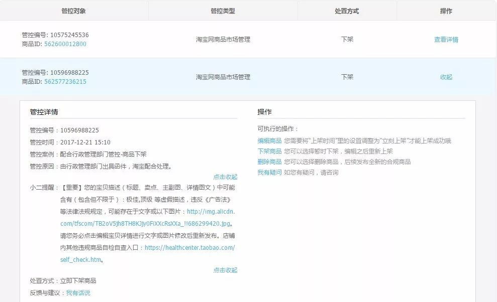
Task: Click 下架商品 operation link
Action: 269,152
